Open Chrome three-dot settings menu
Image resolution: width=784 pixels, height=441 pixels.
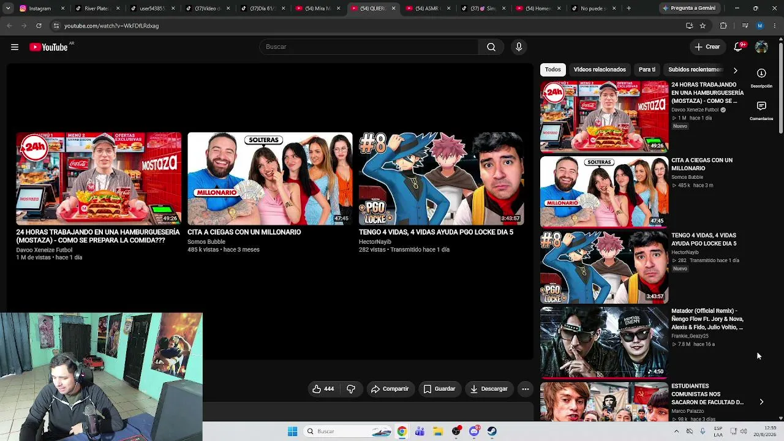(775, 26)
